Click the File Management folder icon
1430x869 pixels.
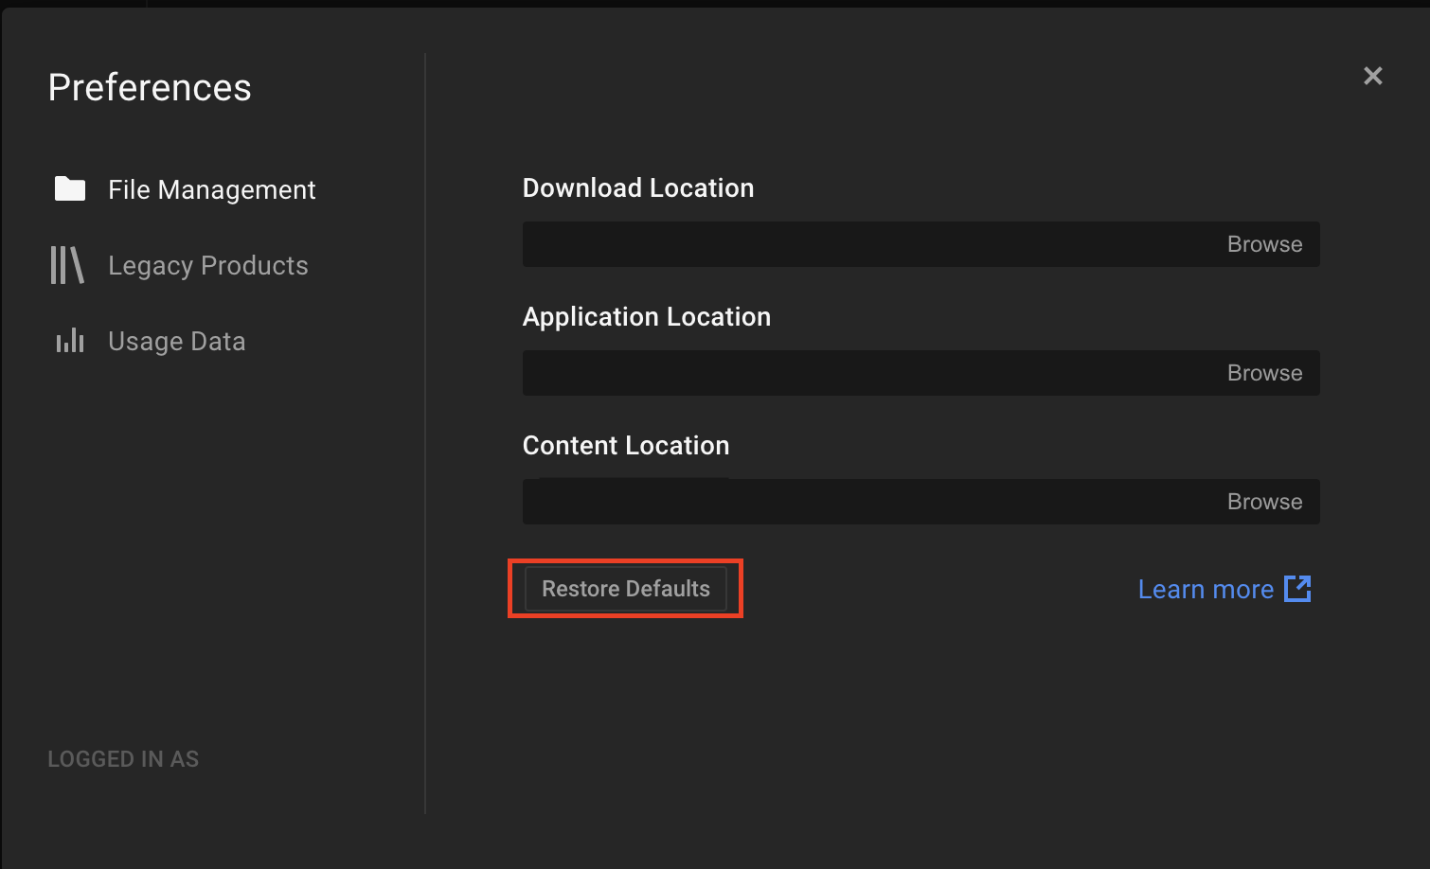70,189
